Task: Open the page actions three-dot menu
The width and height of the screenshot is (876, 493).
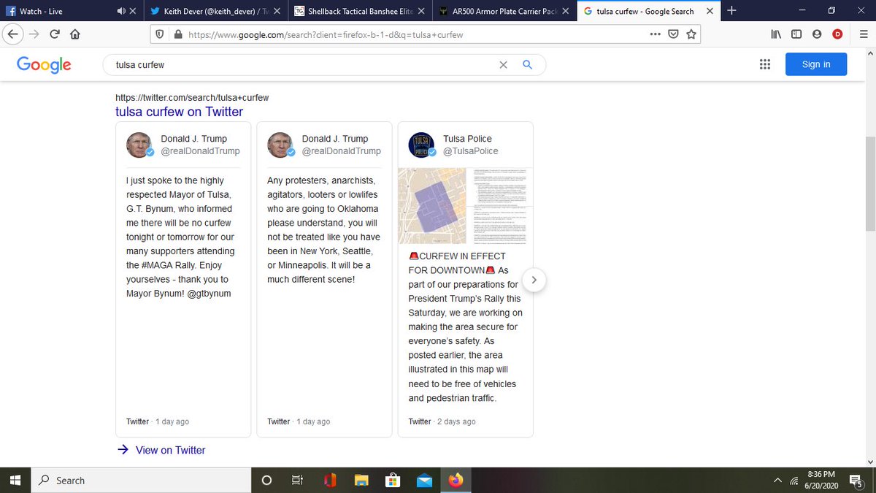Action: tap(655, 34)
